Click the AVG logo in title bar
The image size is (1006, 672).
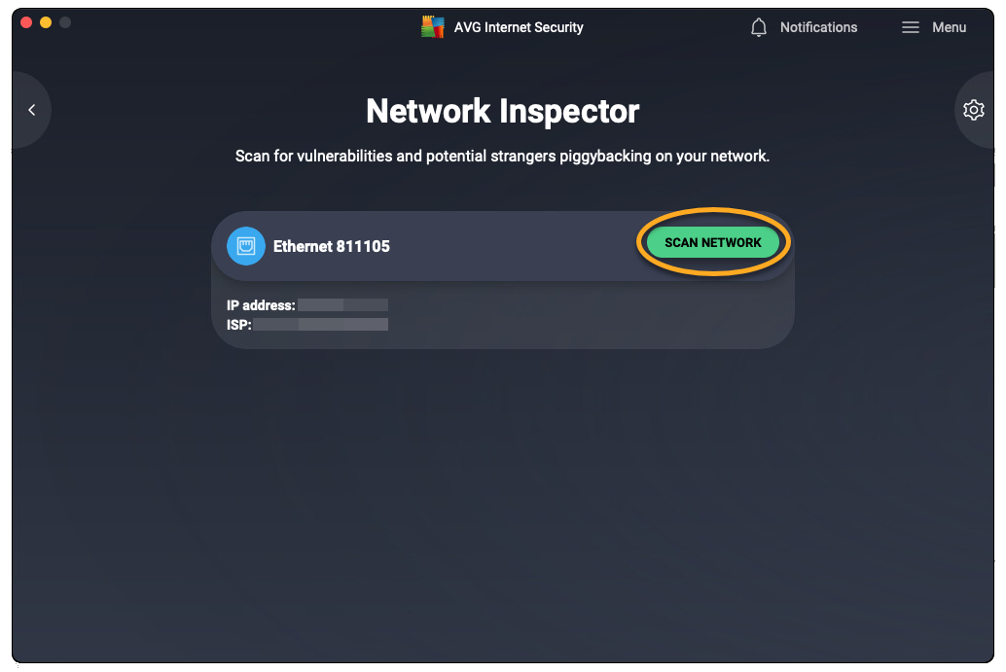click(432, 27)
